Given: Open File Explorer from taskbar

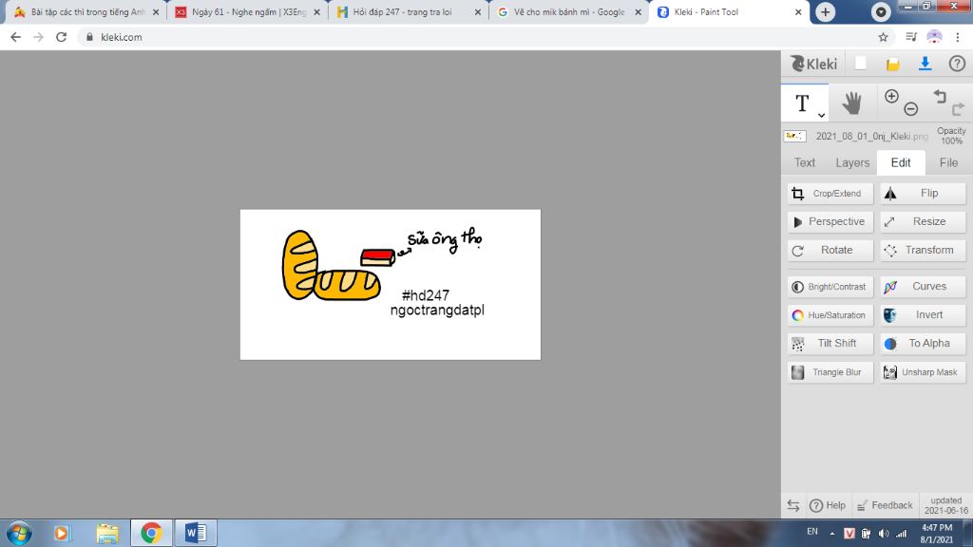Looking at the screenshot, I should pyautogui.click(x=107, y=533).
